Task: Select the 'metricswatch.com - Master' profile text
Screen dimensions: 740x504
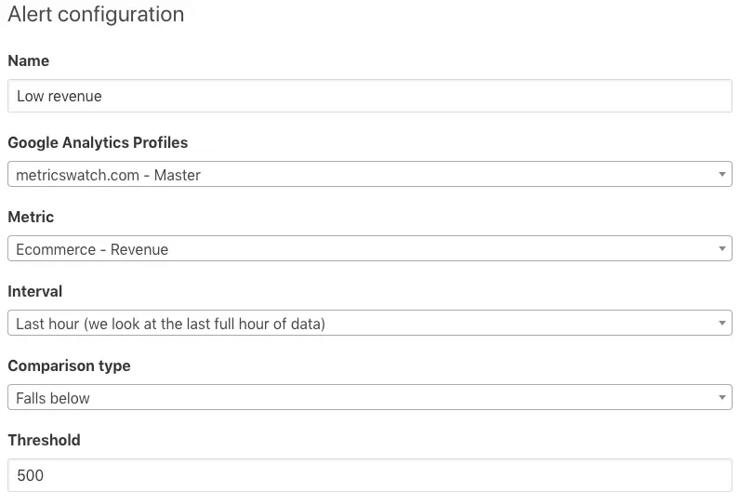Action: pyautogui.click(x=109, y=175)
